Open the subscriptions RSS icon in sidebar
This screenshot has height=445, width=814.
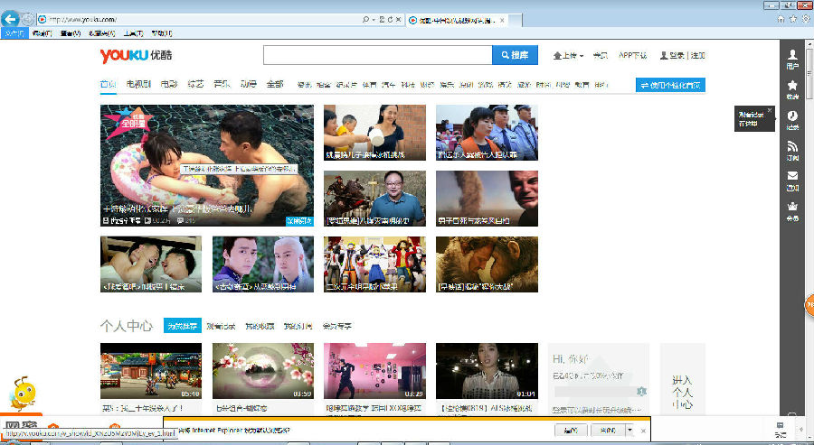[x=793, y=150]
